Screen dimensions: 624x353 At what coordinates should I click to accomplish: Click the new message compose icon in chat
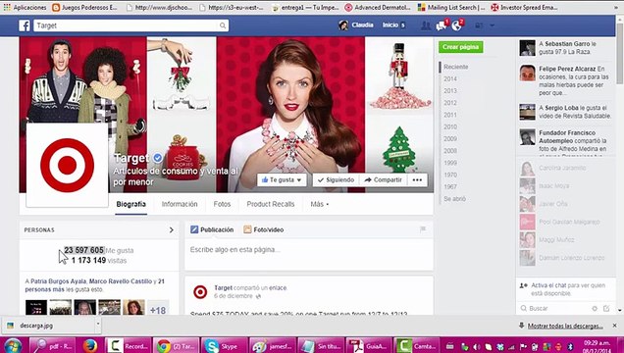coord(606,308)
